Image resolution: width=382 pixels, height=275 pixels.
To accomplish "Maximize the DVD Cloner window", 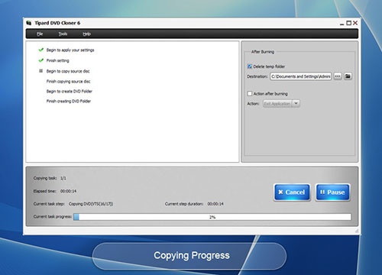I will click(x=348, y=23).
